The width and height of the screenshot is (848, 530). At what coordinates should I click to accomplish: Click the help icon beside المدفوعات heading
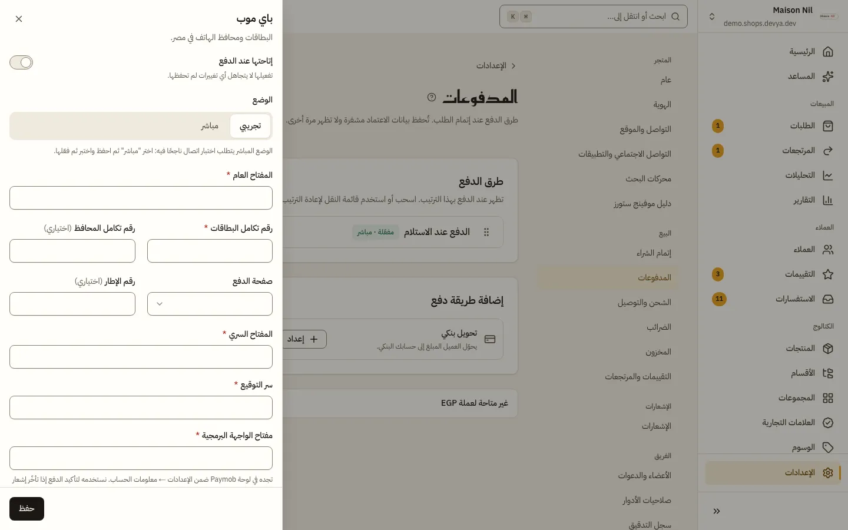click(x=432, y=97)
